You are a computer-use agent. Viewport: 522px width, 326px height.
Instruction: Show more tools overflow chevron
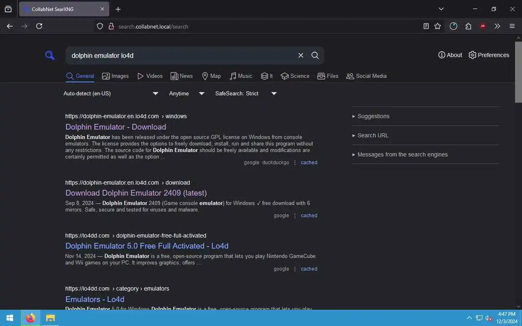[x=497, y=26]
